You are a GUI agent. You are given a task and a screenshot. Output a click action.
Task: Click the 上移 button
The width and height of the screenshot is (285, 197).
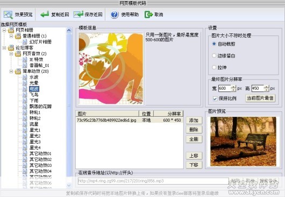pyautogui.click(x=194, y=156)
